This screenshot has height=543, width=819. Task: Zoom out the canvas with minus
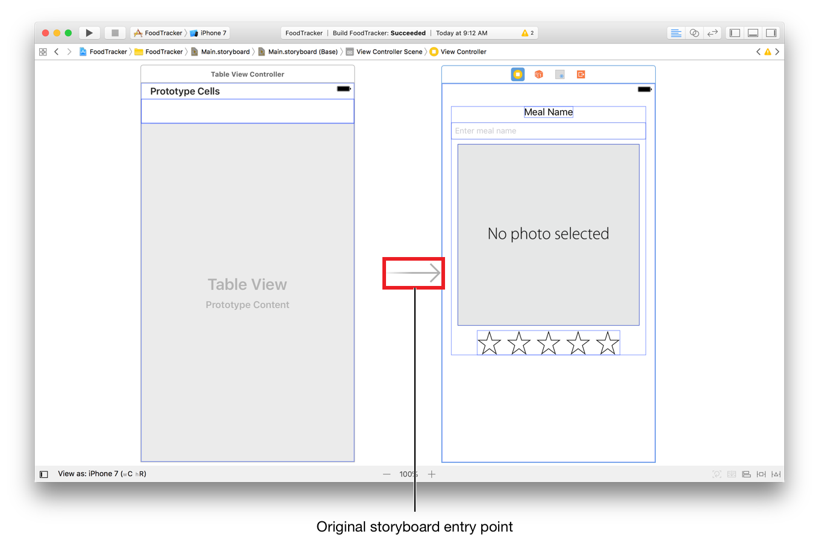387,474
